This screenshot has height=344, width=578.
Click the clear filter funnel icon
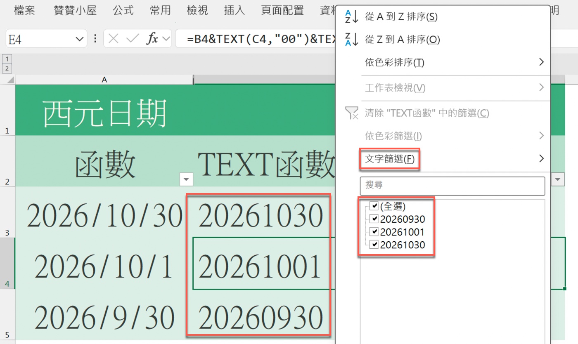pyautogui.click(x=352, y=113)
